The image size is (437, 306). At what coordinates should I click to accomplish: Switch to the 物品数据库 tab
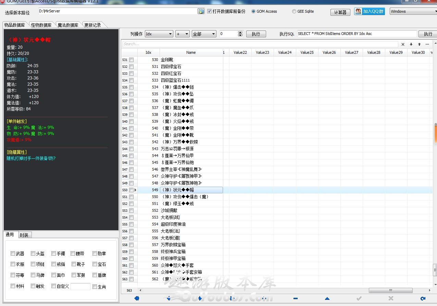click(x=14, y=25)
